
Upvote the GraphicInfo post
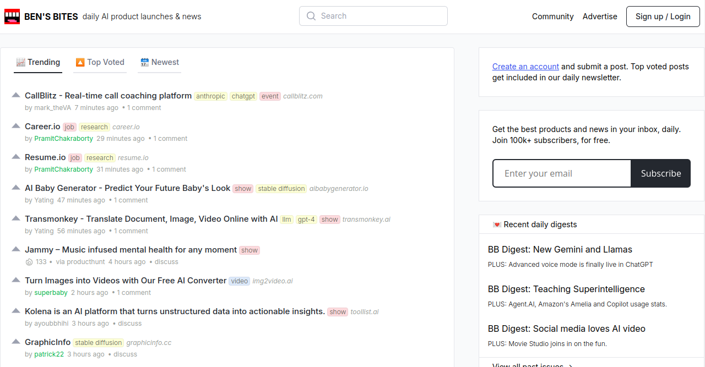(16, 342)
